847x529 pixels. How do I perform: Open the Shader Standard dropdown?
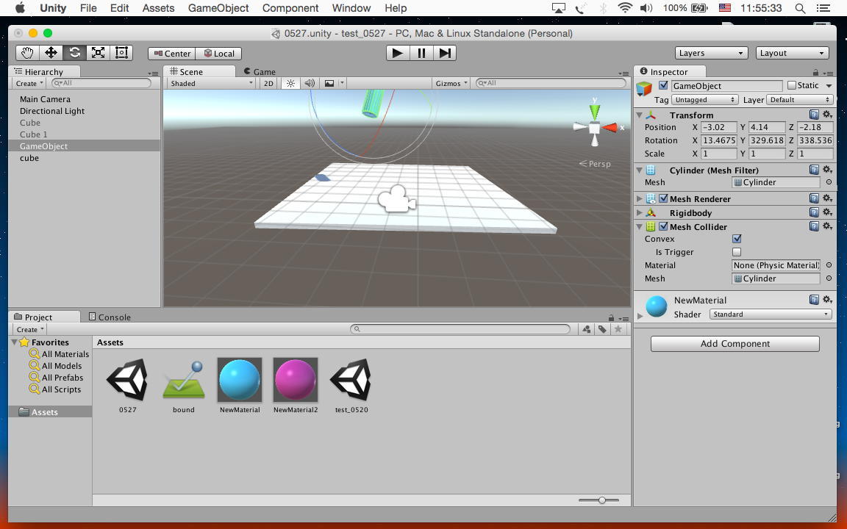(770, 314)
